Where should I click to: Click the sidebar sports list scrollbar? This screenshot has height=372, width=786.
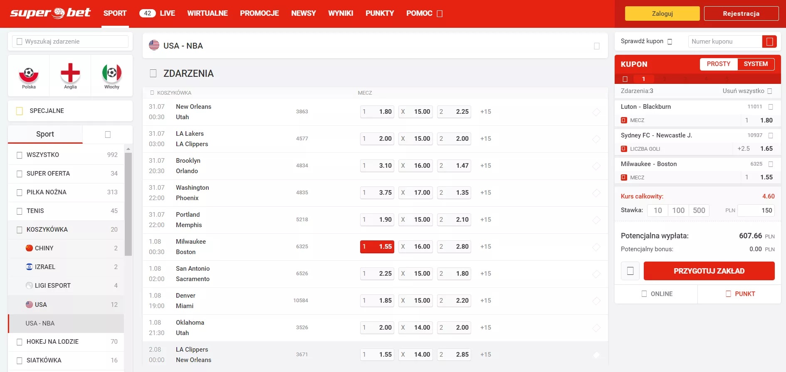click(128, 203)
